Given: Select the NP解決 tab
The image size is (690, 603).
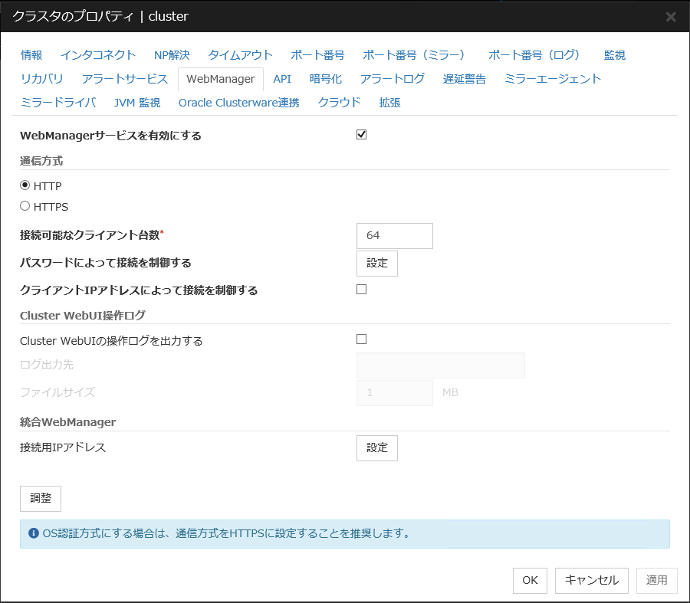Looking at the screenshot, I should [x=171, y=55].
